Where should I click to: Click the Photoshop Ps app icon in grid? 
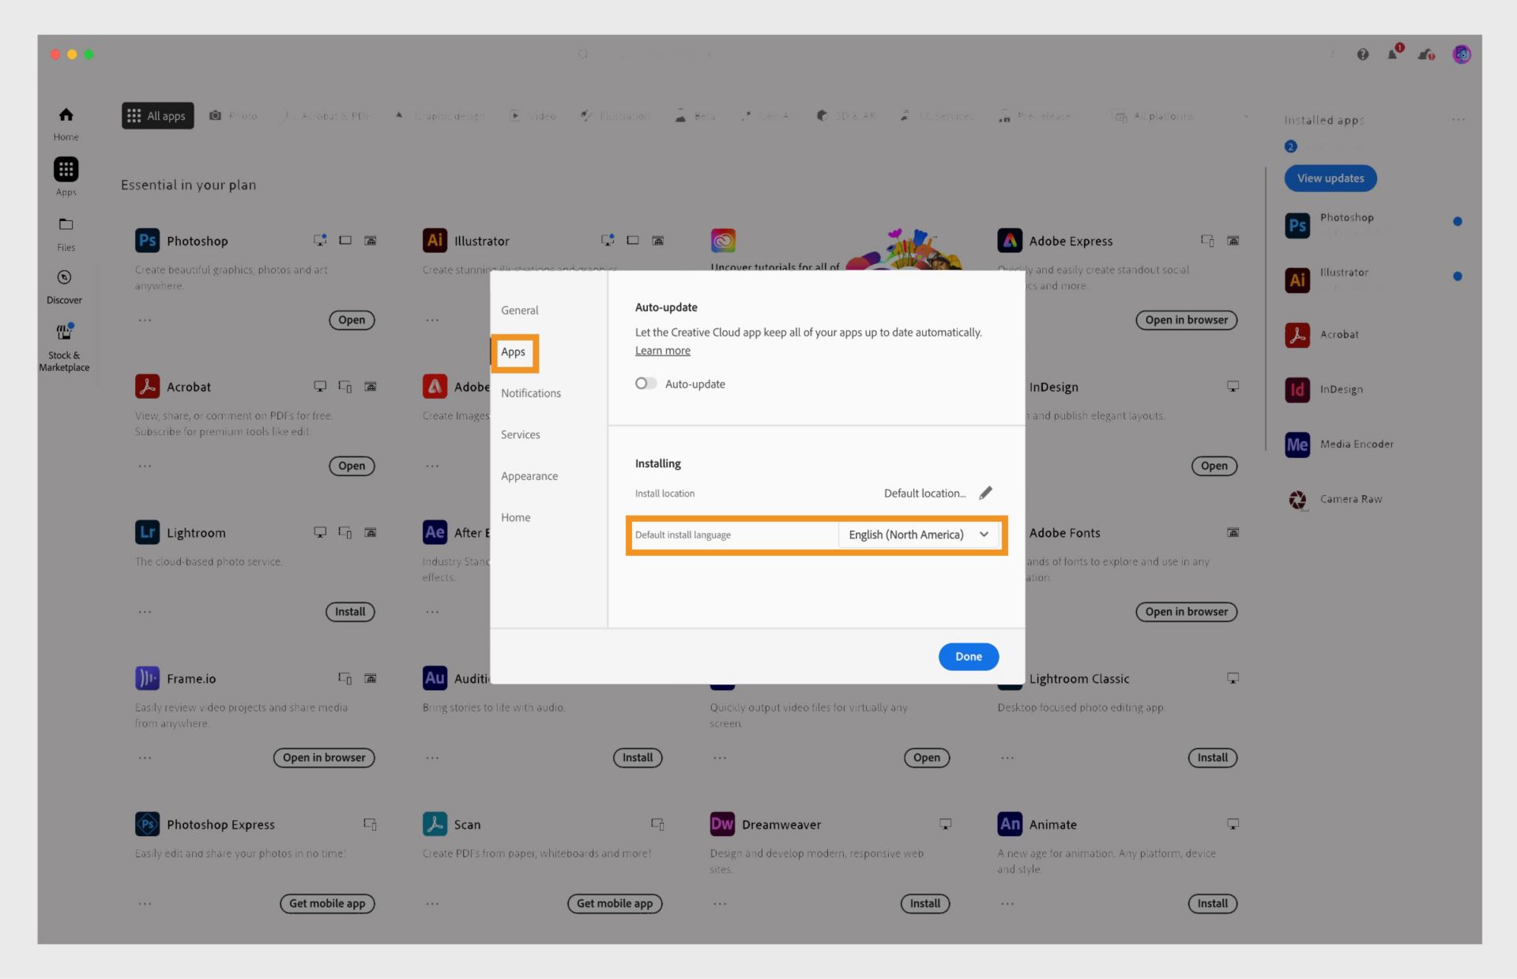[148, 241]
